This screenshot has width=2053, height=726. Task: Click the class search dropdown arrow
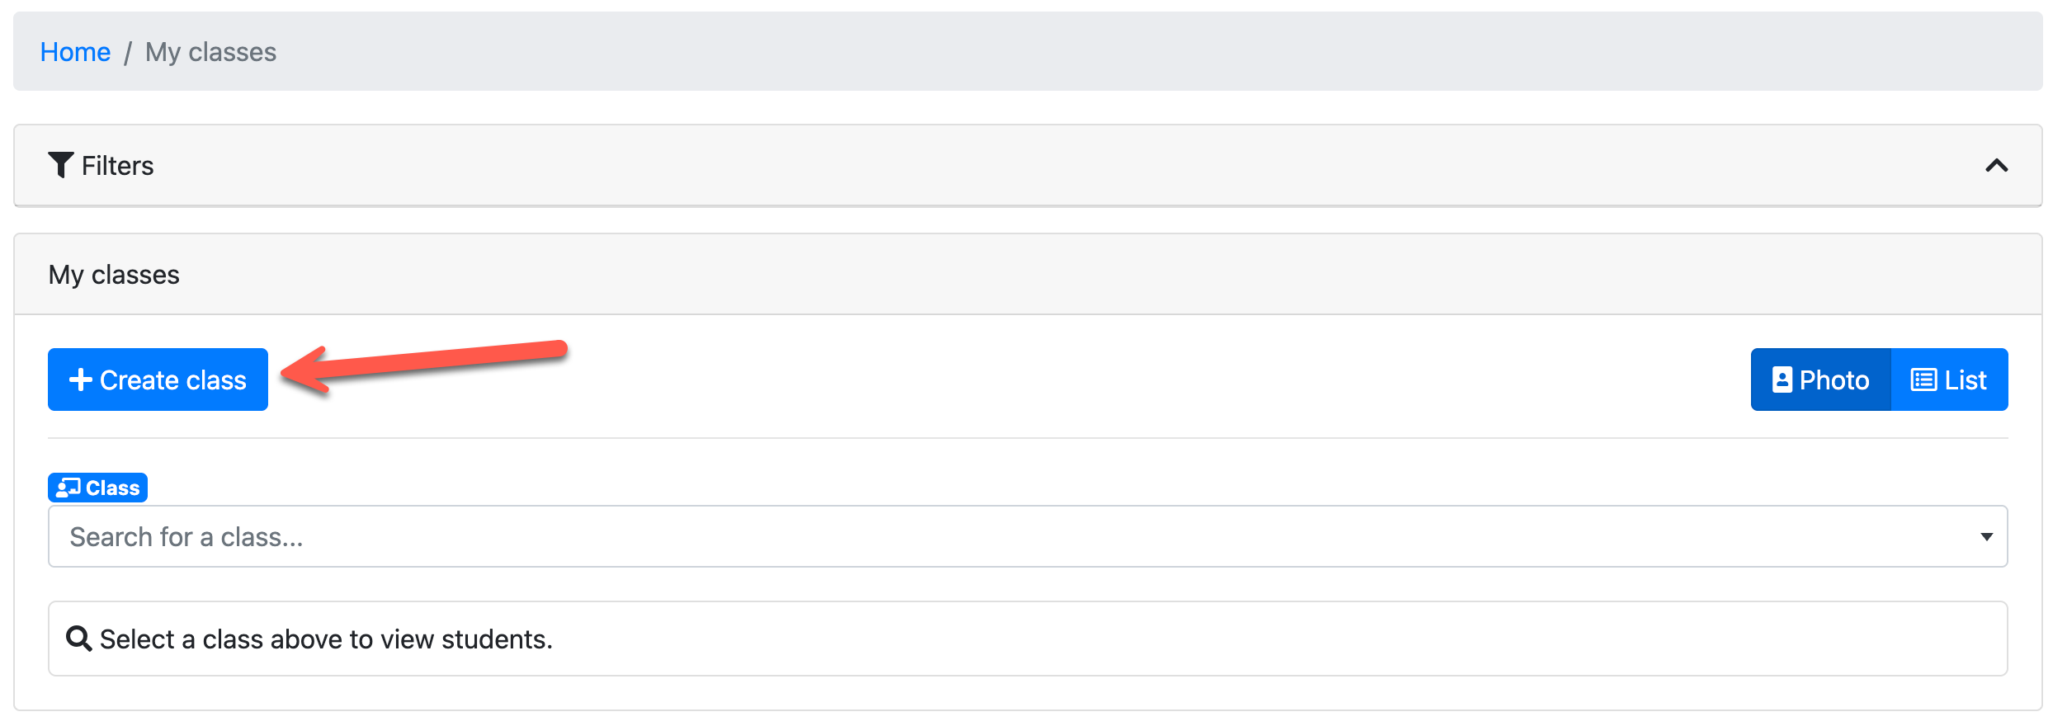click(x=1986, y=537)
